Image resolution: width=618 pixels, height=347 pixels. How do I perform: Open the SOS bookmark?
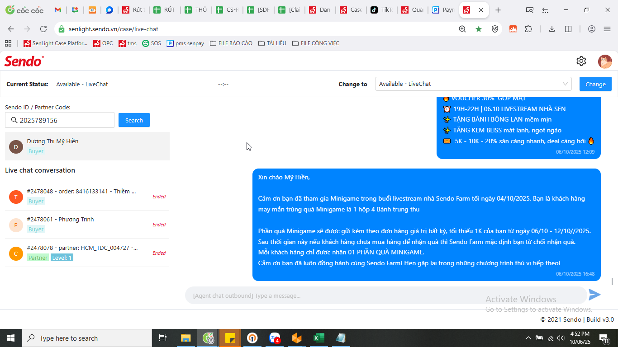tap(152, 43)
